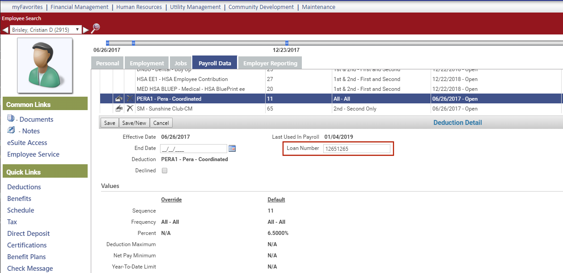563x273 pixels.
Task: Open the Documents icon link
Action: [11, 119]
